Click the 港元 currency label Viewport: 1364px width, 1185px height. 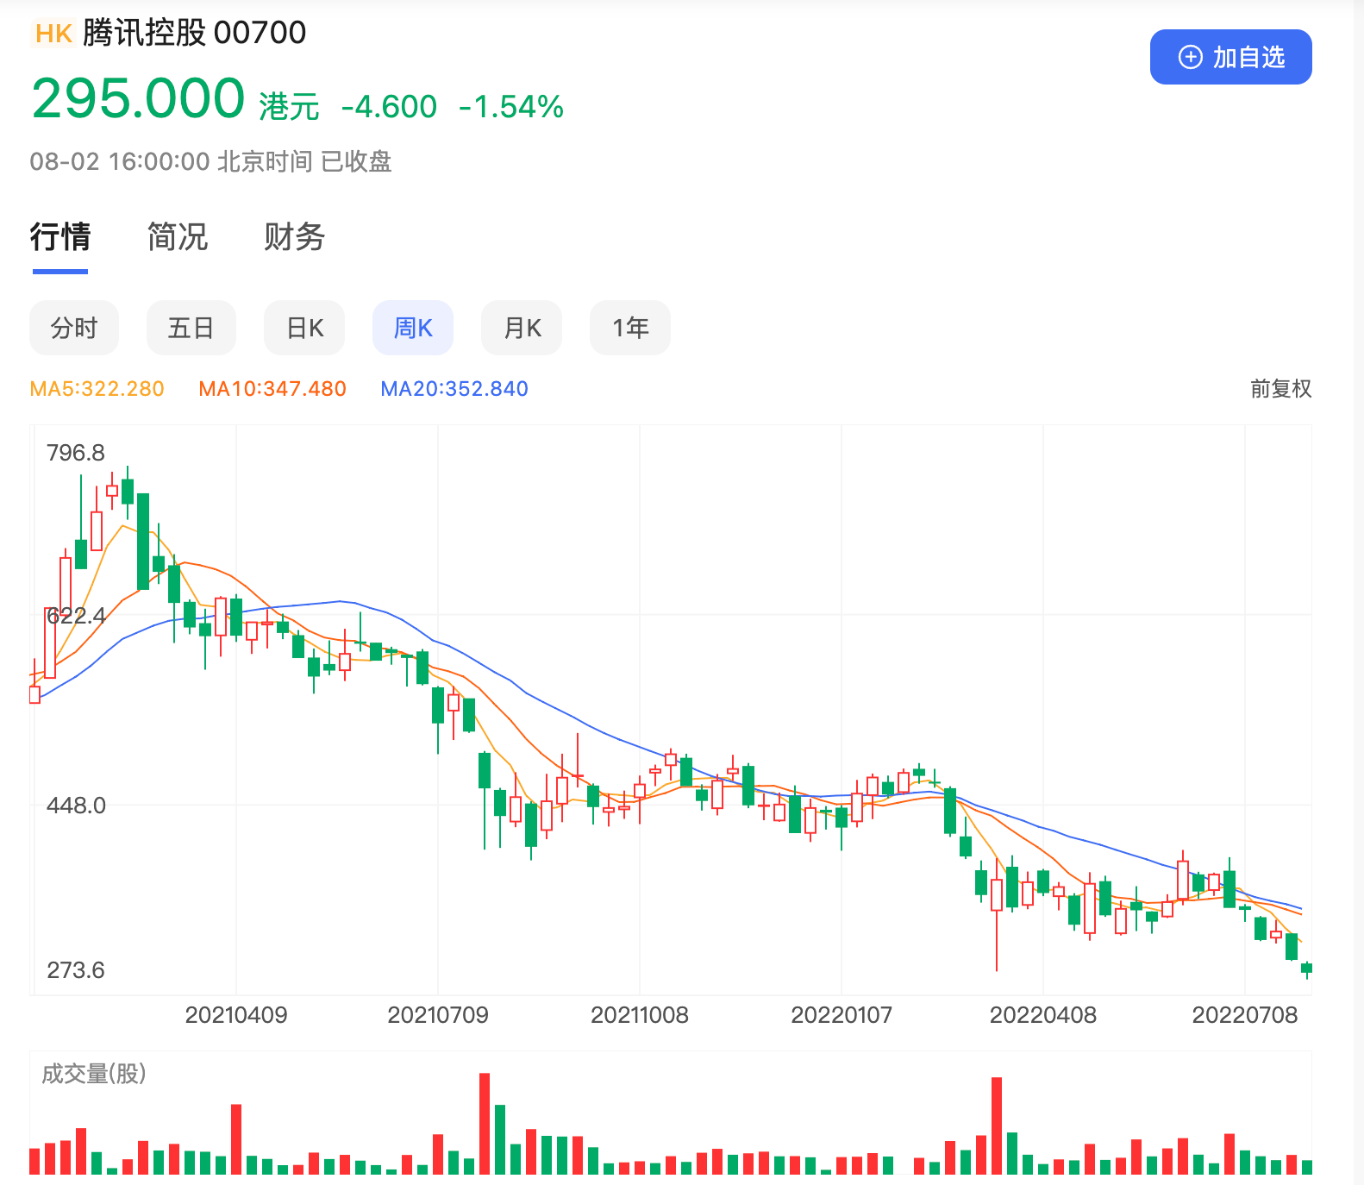[x=289, y=107]
